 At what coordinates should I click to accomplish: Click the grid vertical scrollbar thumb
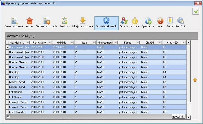188,73
